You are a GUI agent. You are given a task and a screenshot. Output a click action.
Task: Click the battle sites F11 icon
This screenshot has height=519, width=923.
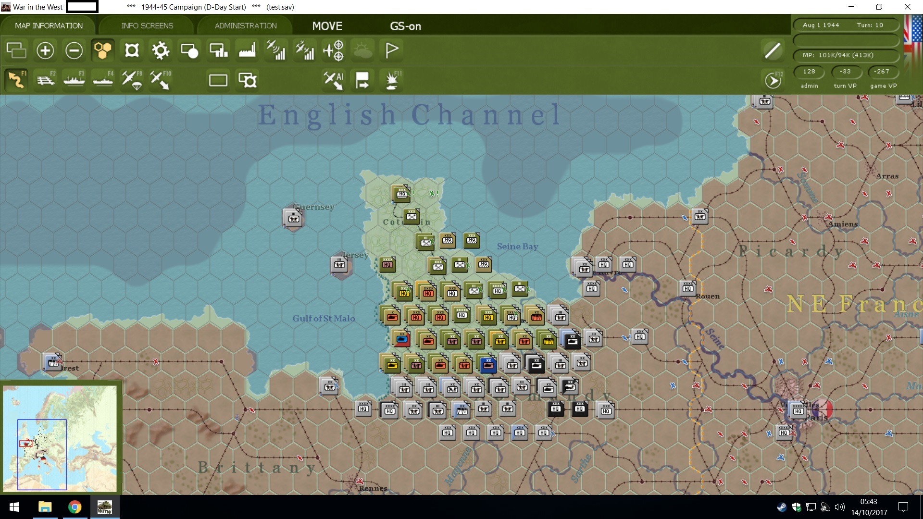(x=392, y=80)
